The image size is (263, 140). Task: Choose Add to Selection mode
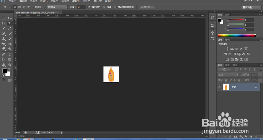[x=20, y=7]
